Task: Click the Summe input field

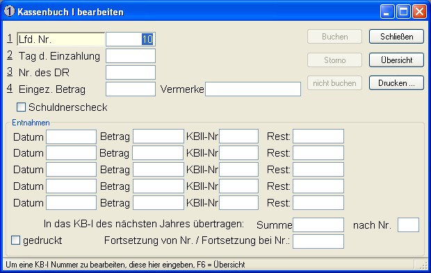Action: [x=318, y=224]
